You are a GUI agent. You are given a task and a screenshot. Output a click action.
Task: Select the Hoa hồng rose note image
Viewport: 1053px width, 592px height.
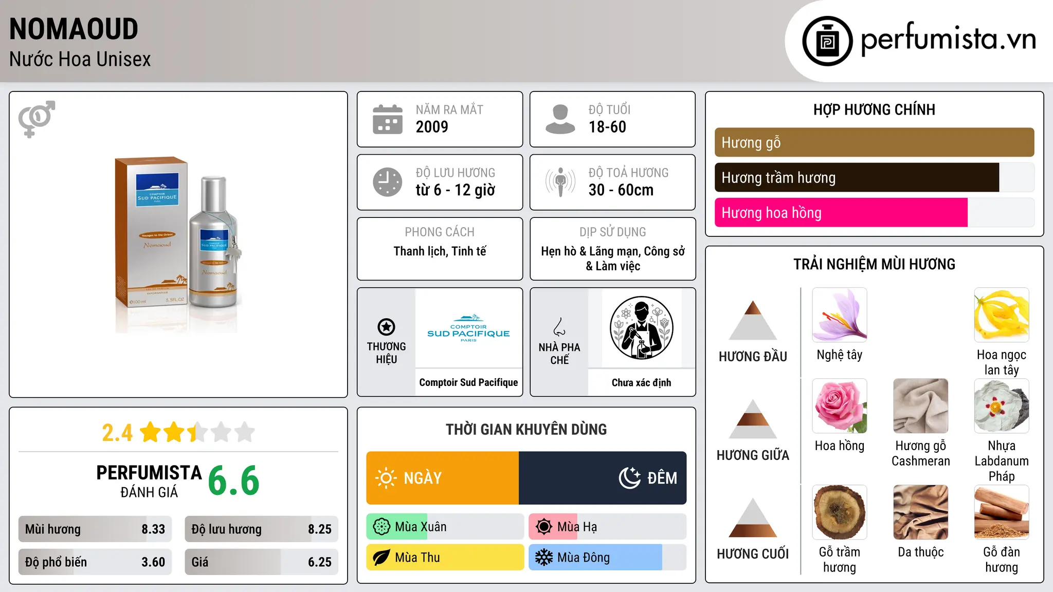pos(840,406)
